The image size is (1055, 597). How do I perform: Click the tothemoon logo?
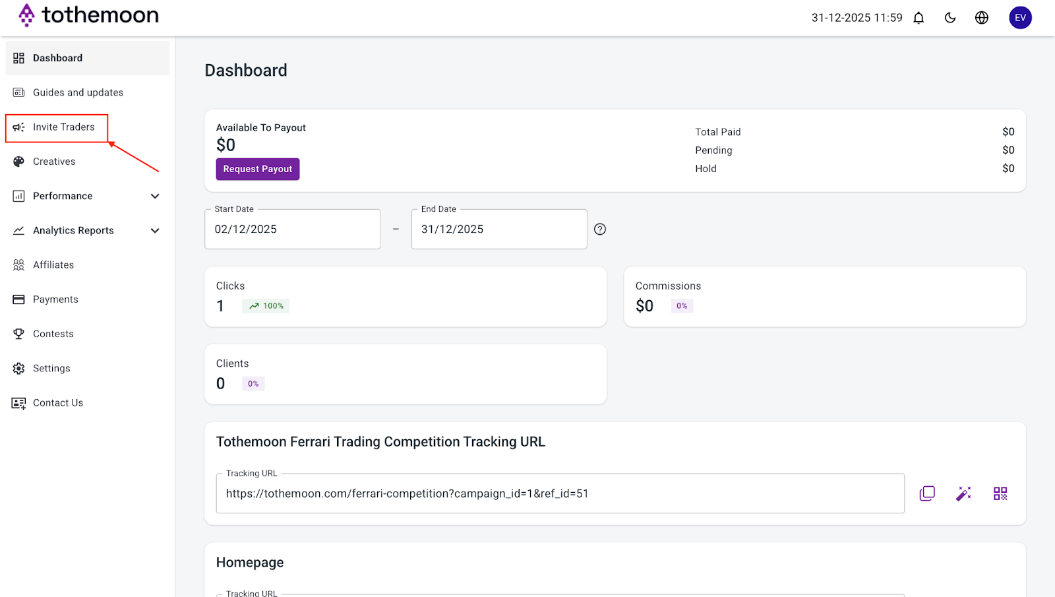coord(88,15)
